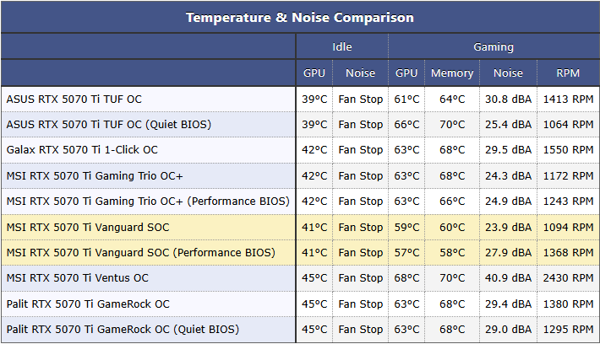Select the Palit GameRock OC row label
This screenshot has height=344, width=600.
pos(88,304)
